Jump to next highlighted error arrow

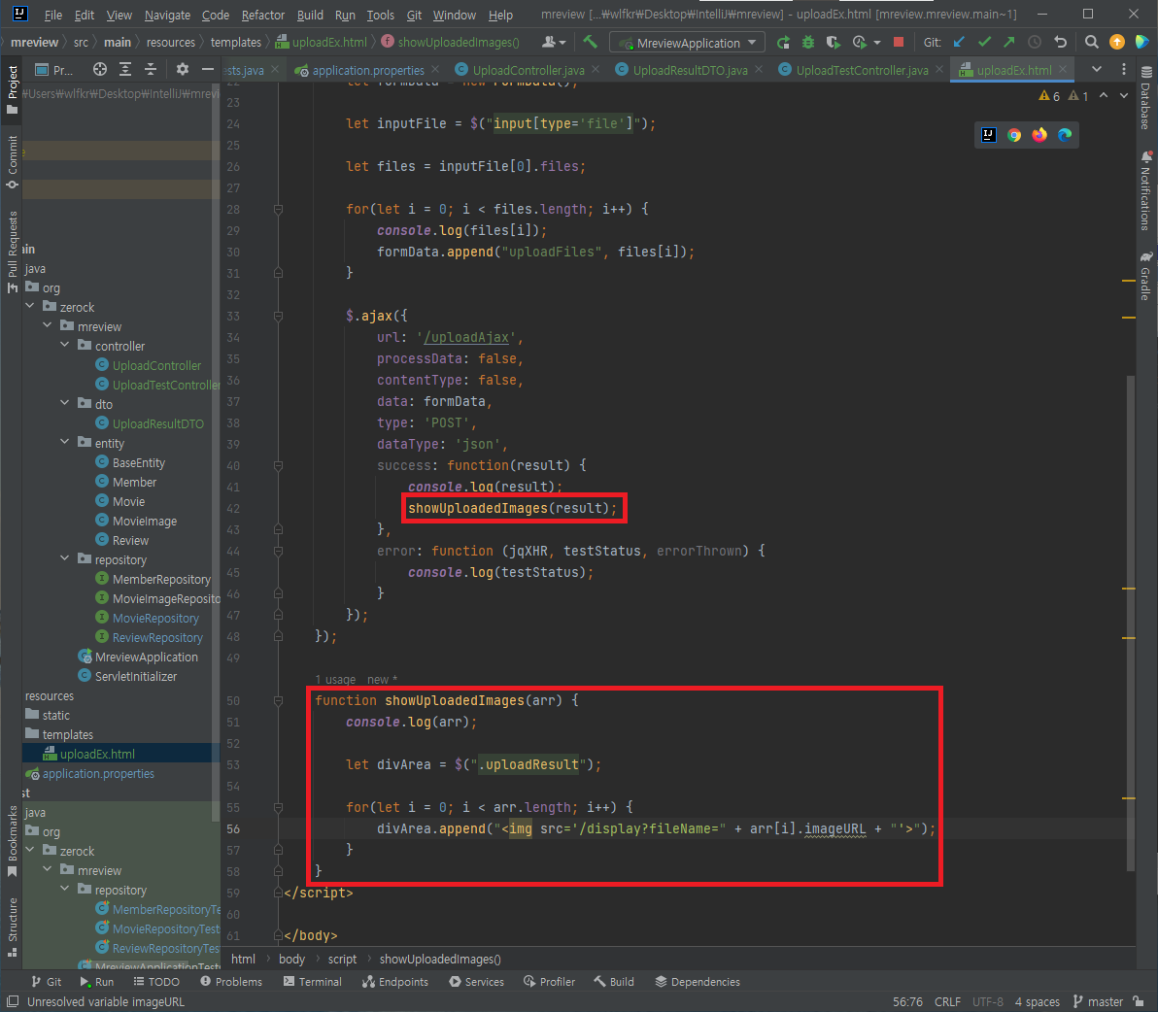coord(1124,96)
